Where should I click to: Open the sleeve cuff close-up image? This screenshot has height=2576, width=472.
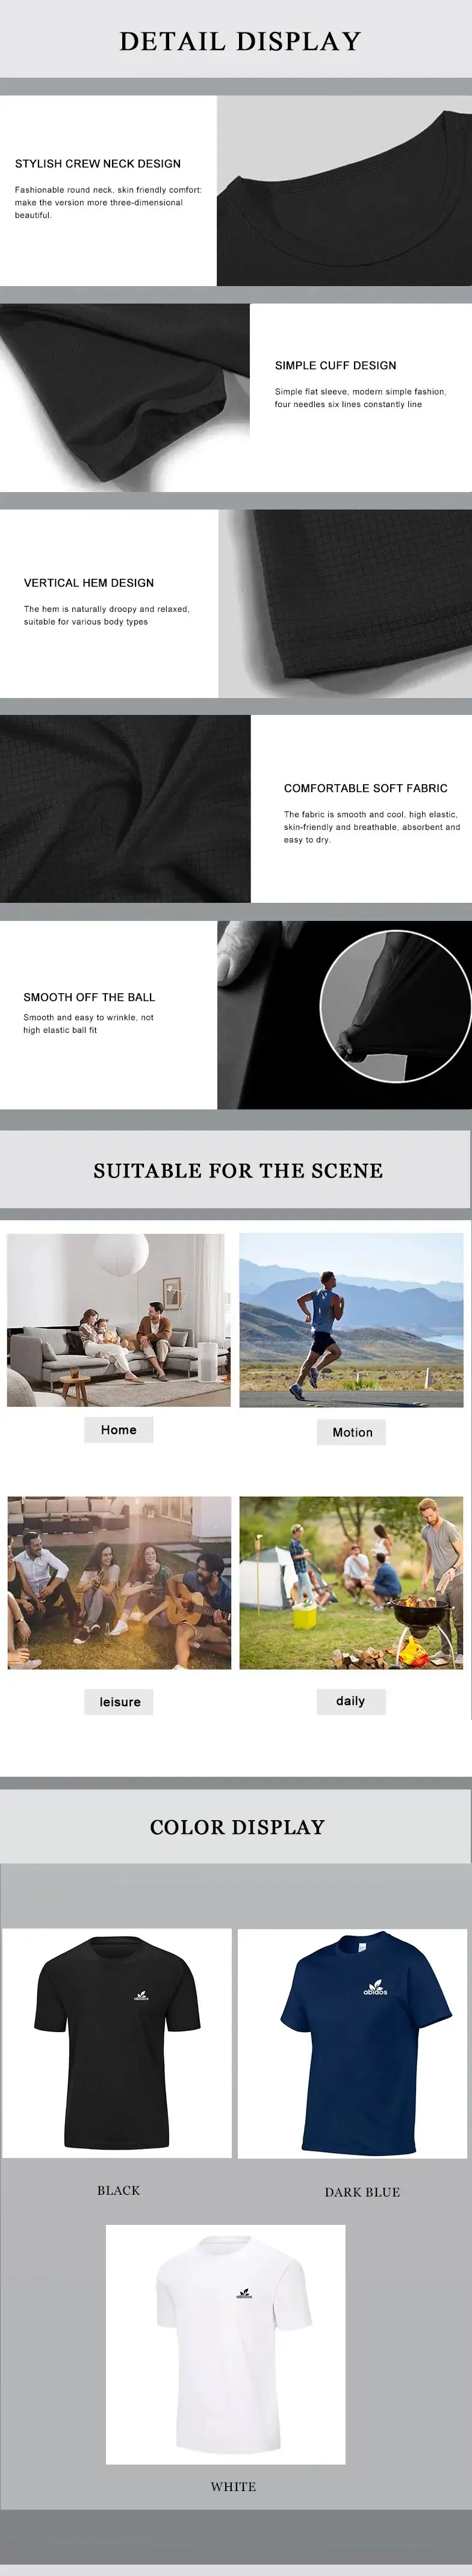[125, 398]
